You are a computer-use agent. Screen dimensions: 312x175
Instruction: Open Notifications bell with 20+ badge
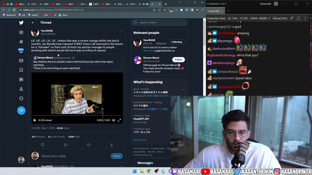[x=21, y=51]
